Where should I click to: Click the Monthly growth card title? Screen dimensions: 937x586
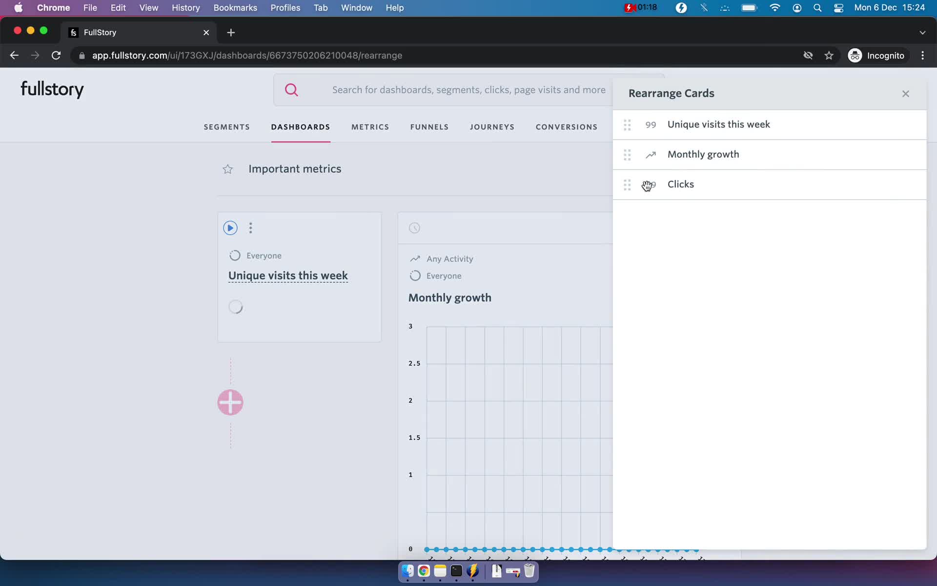[x=449, y=298]
